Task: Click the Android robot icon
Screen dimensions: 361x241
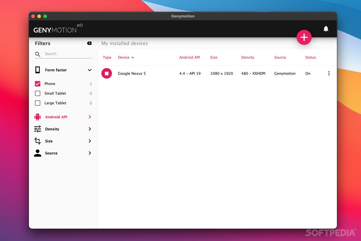Action: pyautogui.click(x=38, y=117)
